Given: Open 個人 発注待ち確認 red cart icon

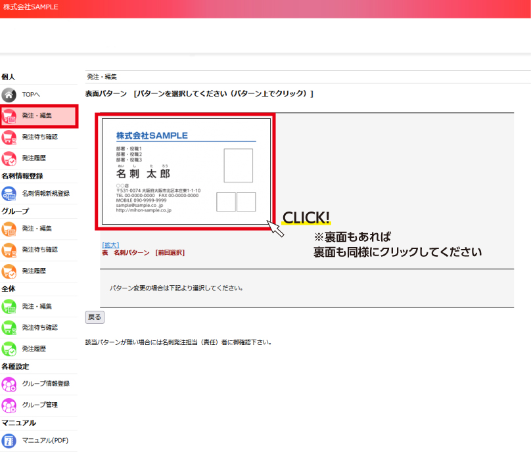Looking at the screenshot, I should pos(9,137).
